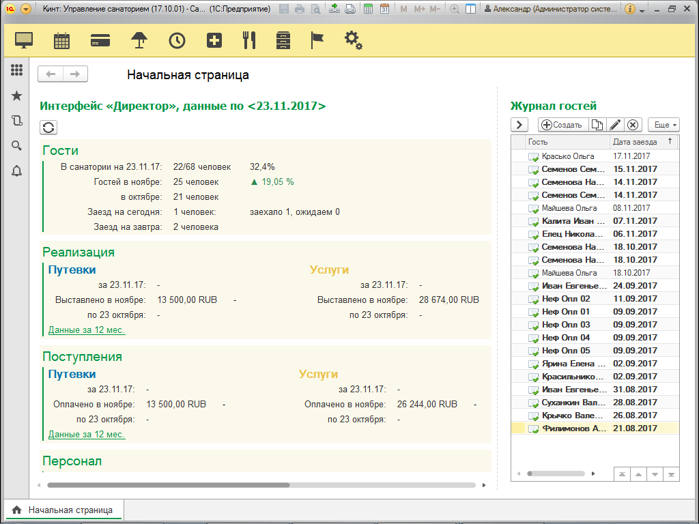Select the Красько Ольга guest row
Screen dimensions: 699x524
pyautogui.click(x=567, y=156)
